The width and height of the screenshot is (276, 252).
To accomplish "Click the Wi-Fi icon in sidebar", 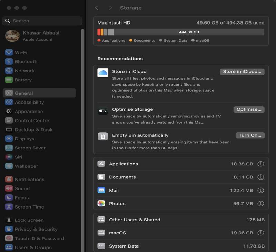I will click(x=9, y=52).
